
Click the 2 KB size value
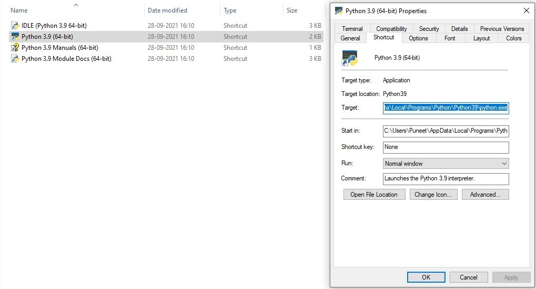coord(315,37)
